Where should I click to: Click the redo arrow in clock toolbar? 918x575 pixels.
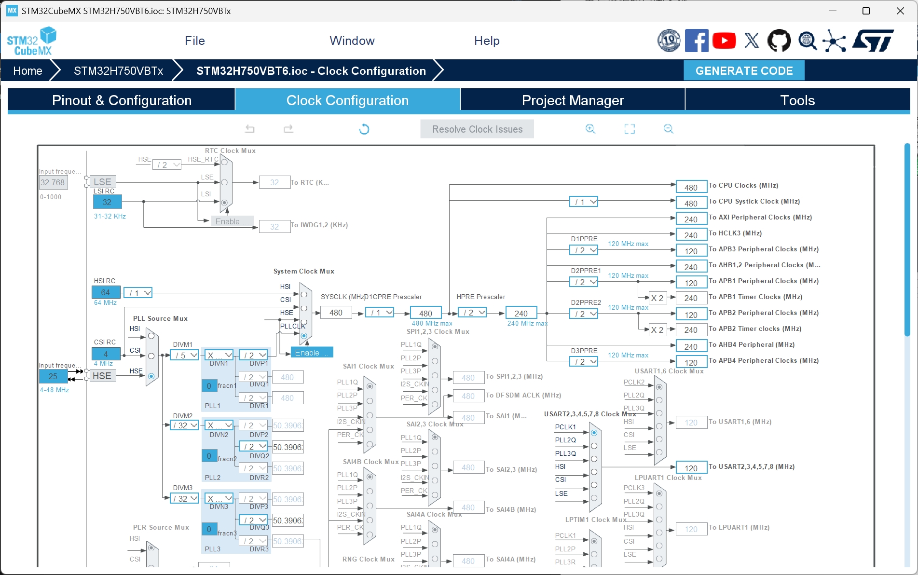pyautogui.click(x=288, y=129)
